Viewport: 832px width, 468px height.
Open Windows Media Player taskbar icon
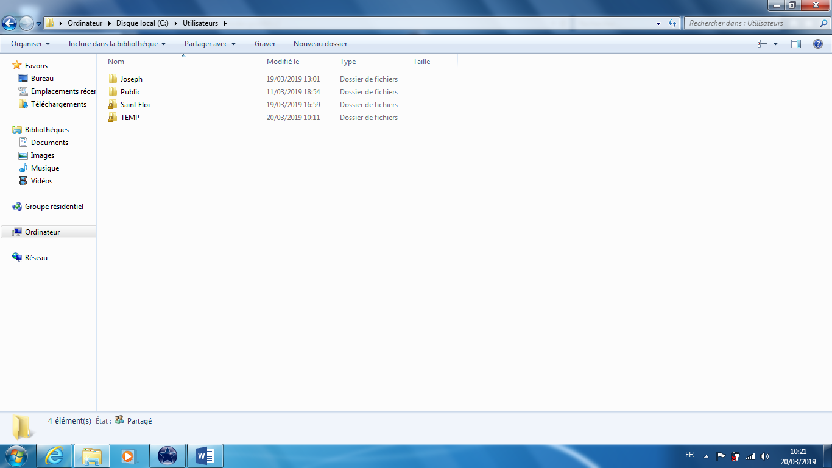129,456
